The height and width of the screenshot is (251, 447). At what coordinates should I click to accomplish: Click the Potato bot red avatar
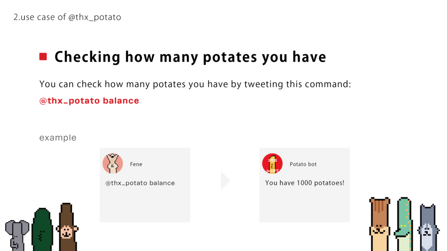pos(272,164)
